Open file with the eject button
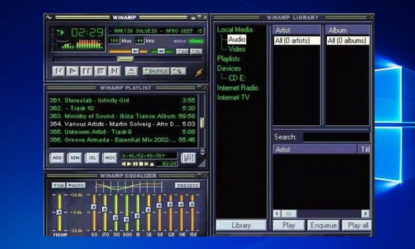Viewport: 415px width, 249px height. click(131, 71)
